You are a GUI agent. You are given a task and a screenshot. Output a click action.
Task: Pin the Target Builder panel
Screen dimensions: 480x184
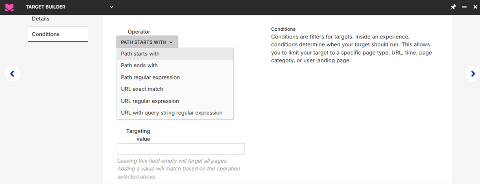point(453,7)
